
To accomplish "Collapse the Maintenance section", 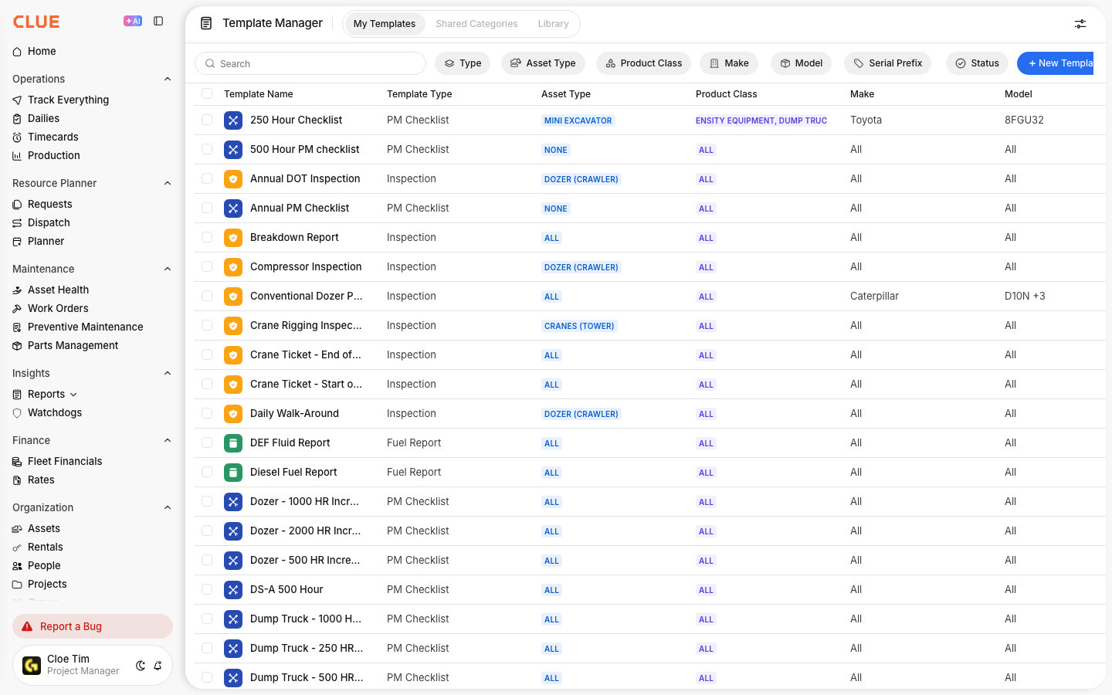I will [168, 269].
